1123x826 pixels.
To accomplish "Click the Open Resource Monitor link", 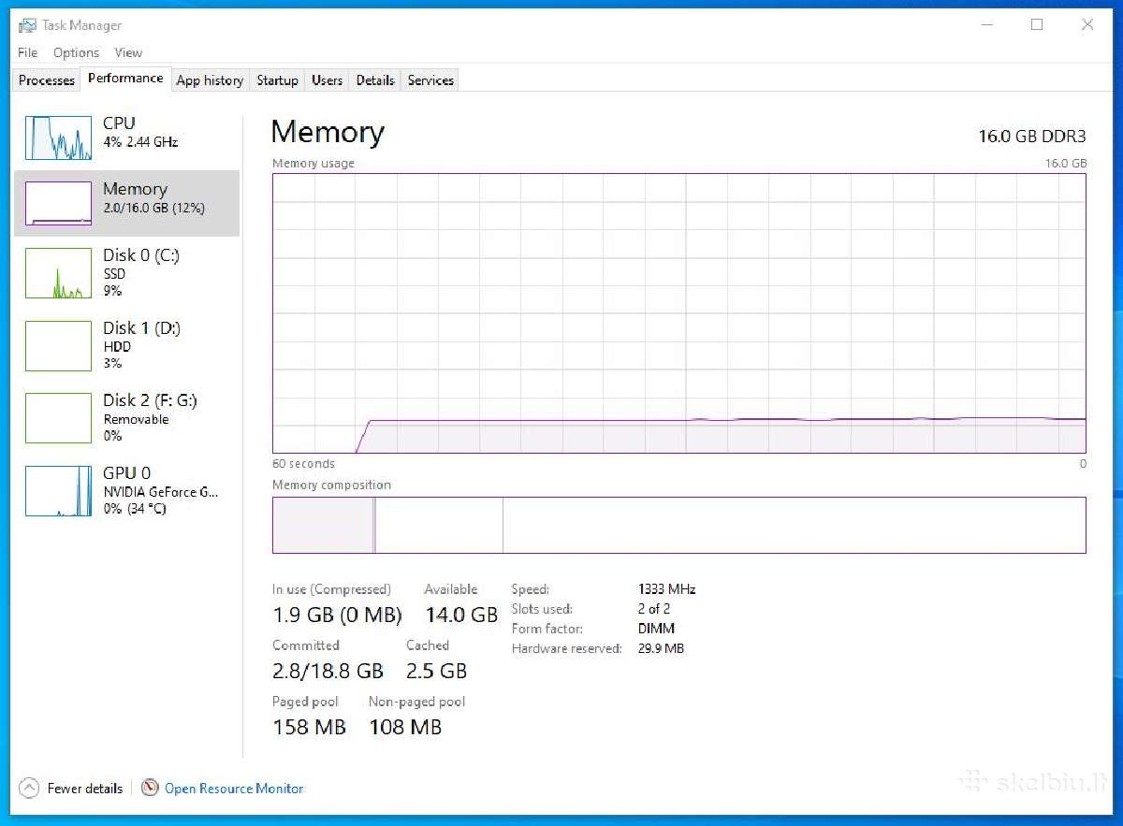I will (234, 789).
